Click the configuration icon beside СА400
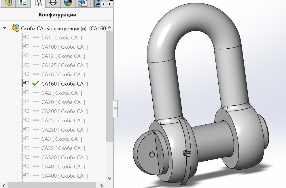 coord(25,175)
